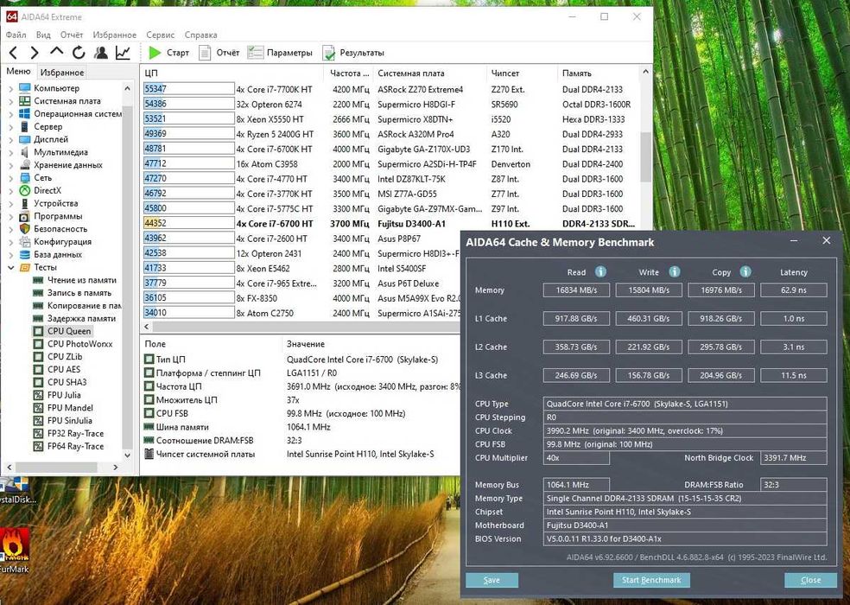Open the Файл menu

16,35
